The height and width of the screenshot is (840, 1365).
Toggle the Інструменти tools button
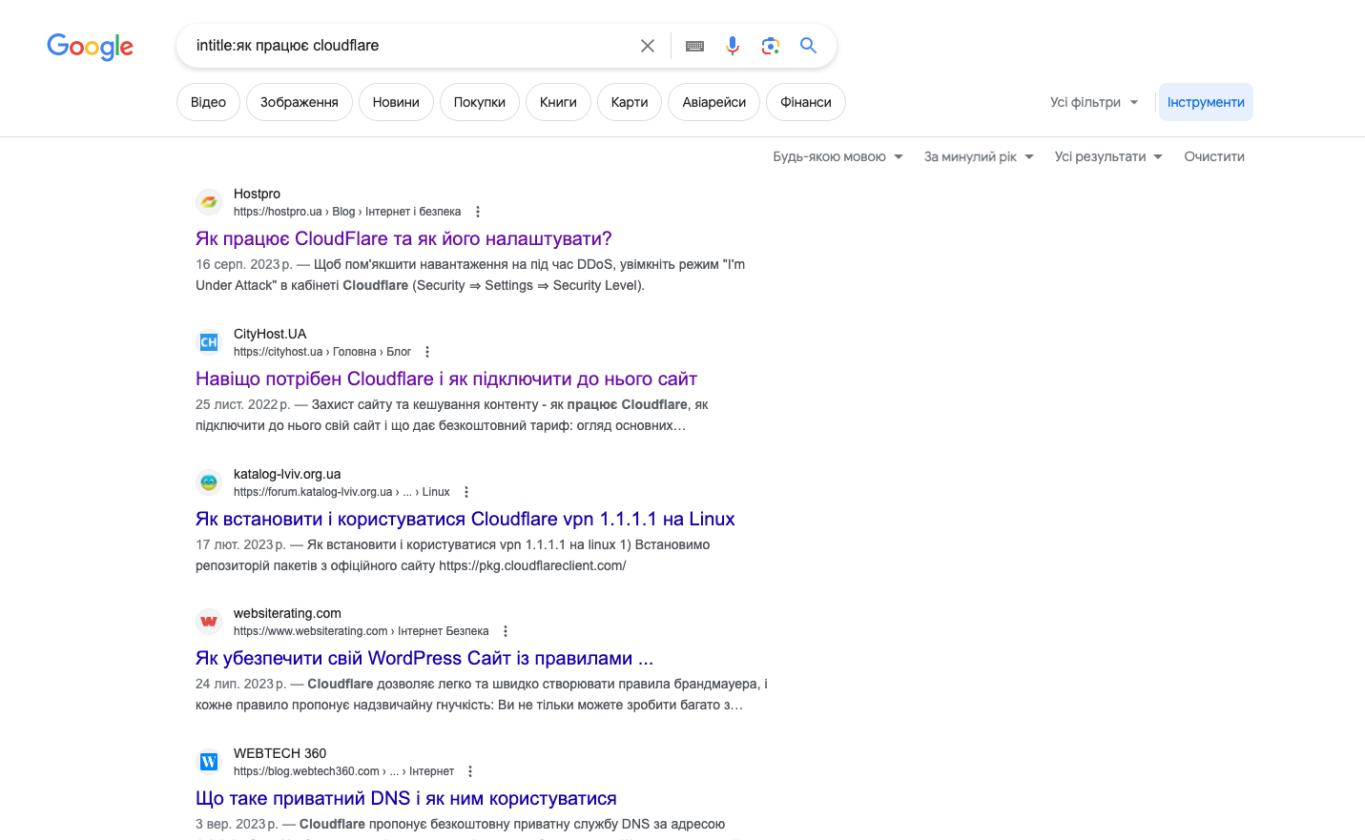point(1206,102)
